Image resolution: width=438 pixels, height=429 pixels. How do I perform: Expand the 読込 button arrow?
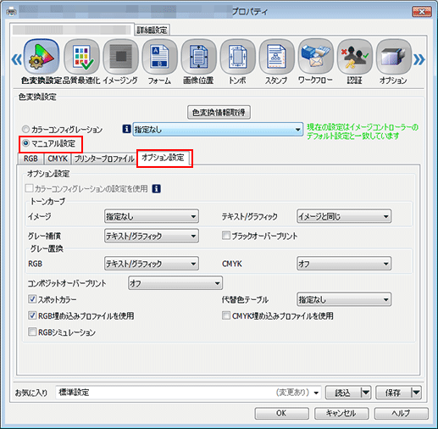(366, 393)
